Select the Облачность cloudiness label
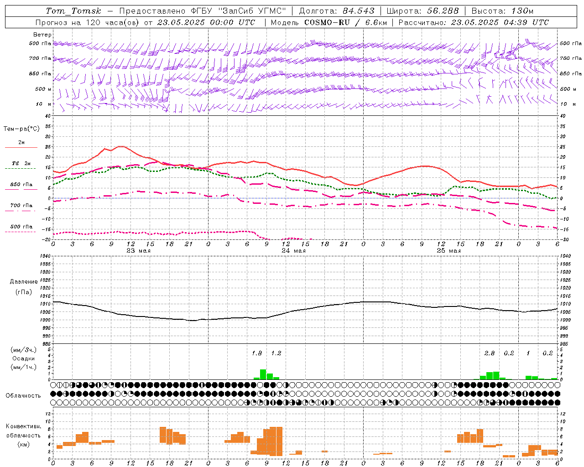The height and width of the screenshot is (467, 584). 23,395
